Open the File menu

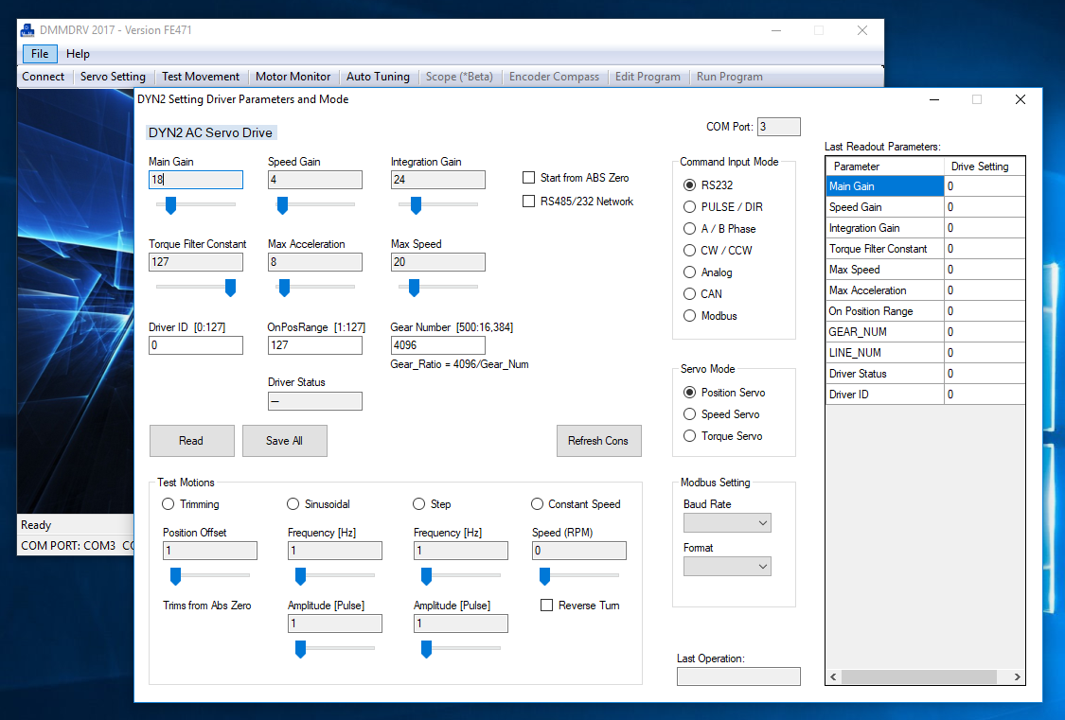(40, 54)
